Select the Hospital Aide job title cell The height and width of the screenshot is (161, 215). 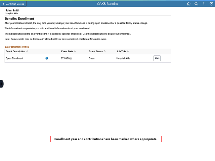coord(123,58)
